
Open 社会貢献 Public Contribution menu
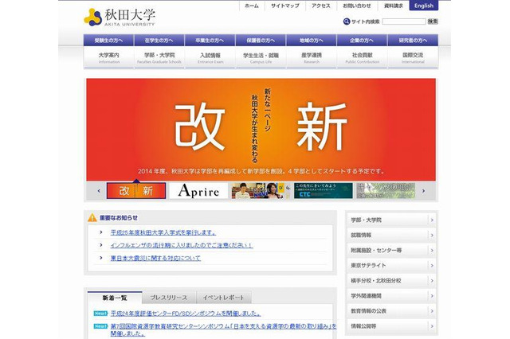pyautogui.click(x=362, y=58)
